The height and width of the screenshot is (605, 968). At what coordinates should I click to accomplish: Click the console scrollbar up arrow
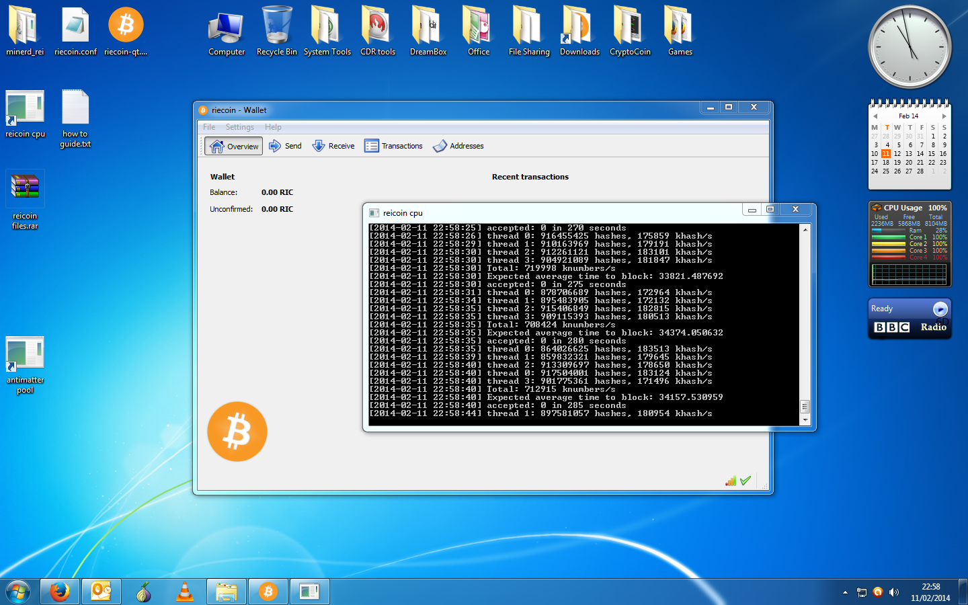click(805, 230)
